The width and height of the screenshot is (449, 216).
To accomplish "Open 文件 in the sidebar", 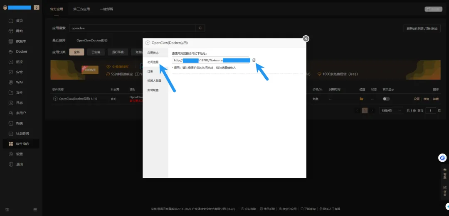I will point(20,92).
